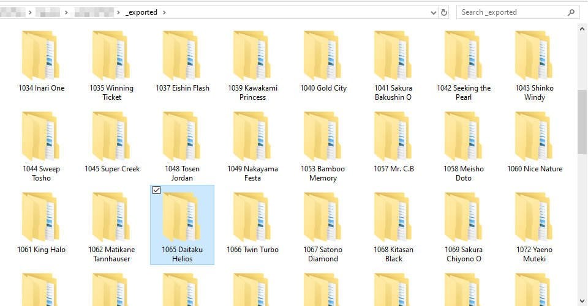Click the refresh button in address bar
This screenshot has width=588, height=306.
[x=444, y=12]
